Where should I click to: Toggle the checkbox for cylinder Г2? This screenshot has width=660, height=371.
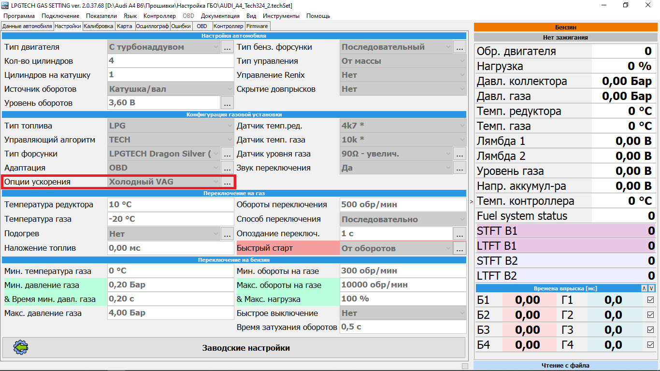(x=650, y=315)
